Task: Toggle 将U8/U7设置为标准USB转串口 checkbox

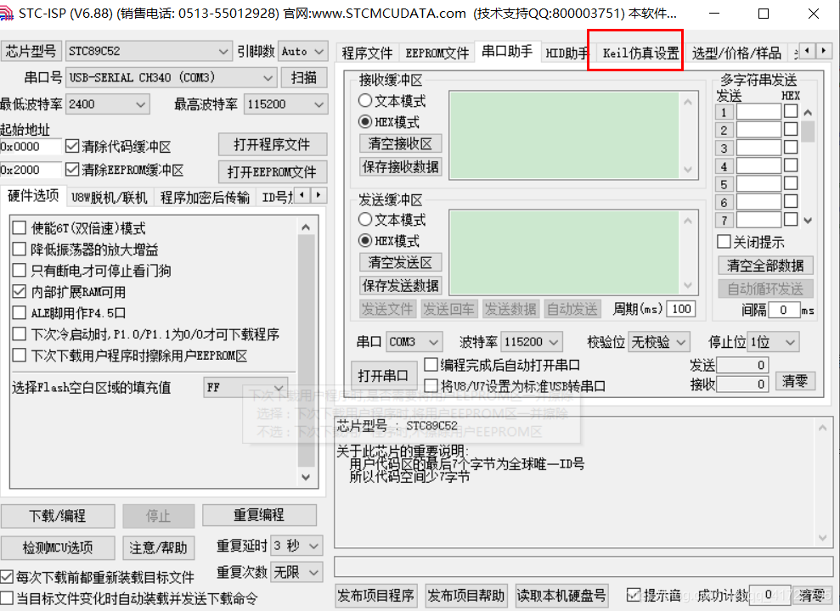Action: click(431, 385)
